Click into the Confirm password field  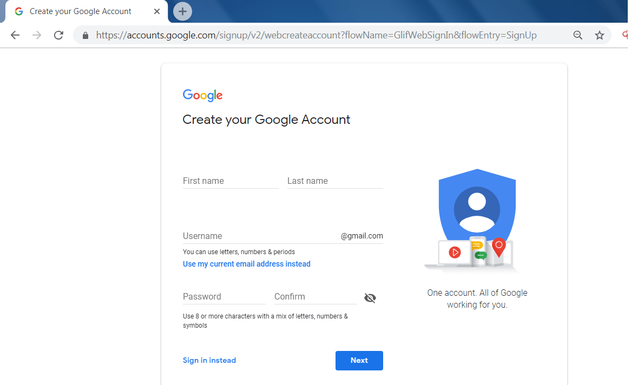[316, 296]
